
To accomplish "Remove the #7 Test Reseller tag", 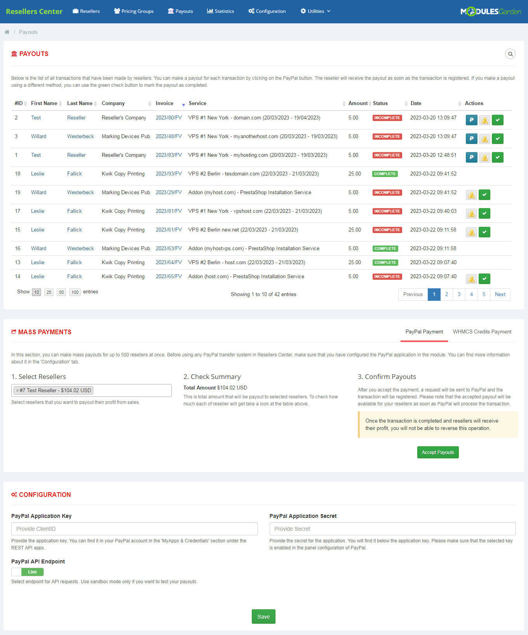I will [x=17, y=391].
